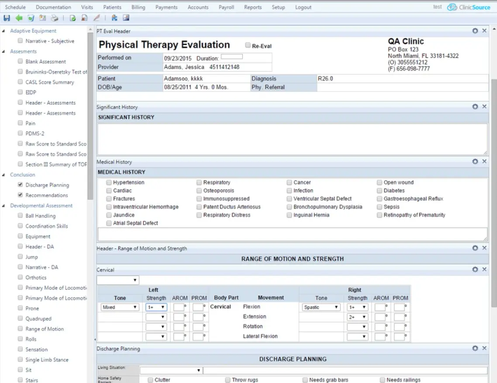
Task: Click the green back arrow icon
Action: [x=18, y=18]
